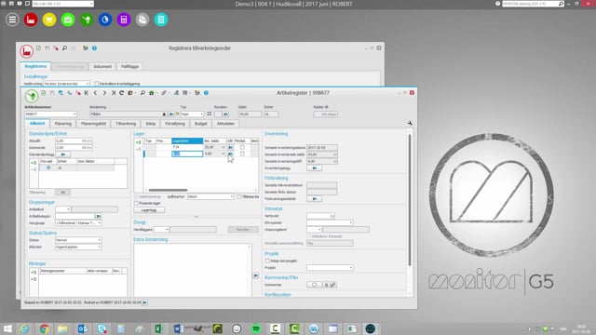Open the Status dropdown showing Normal
The image size is (596, 335).
pos(100,240)
